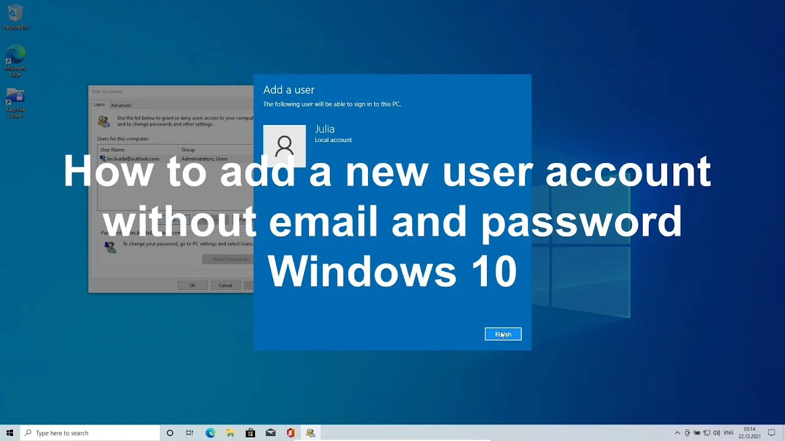This screenshot has width=785, height=441.
Task: Open the Action Center notifications icon
Action: click(772, 433)
